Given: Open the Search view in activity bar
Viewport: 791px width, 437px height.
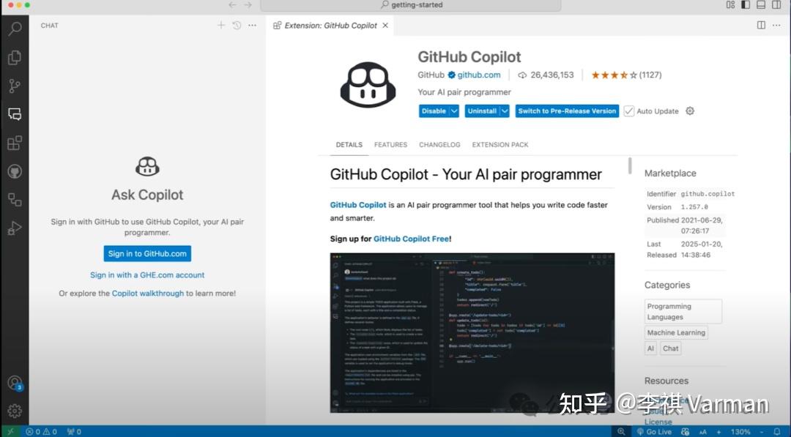Looking at the screenshot, I should click(x=15, y=29).
